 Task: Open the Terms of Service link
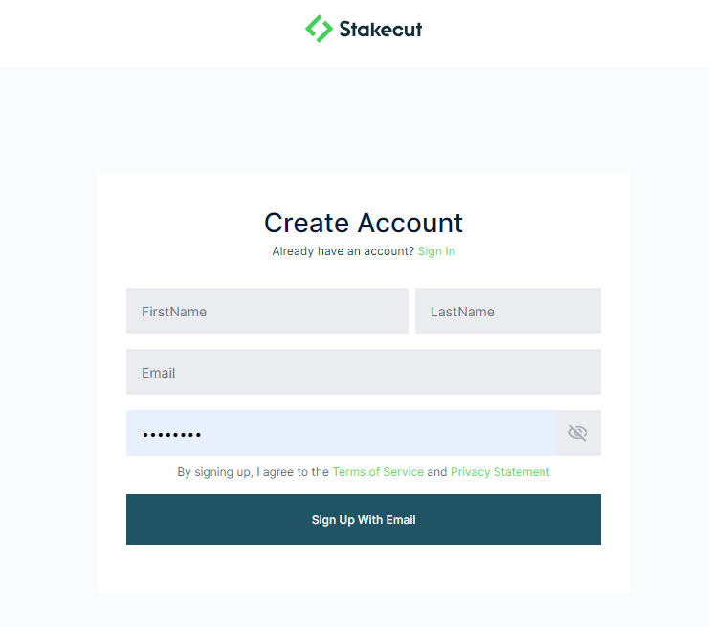coord(377,472)
